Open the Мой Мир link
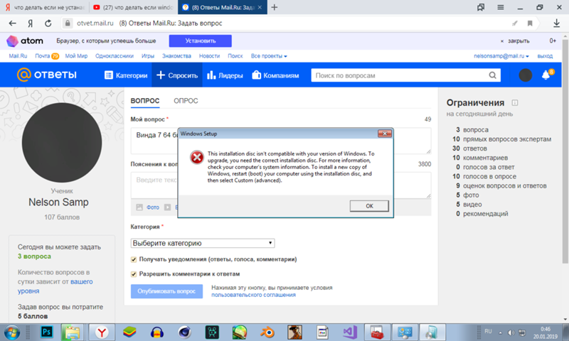The height and width of the screenshot is (341, 569). [x=76, y=56]
